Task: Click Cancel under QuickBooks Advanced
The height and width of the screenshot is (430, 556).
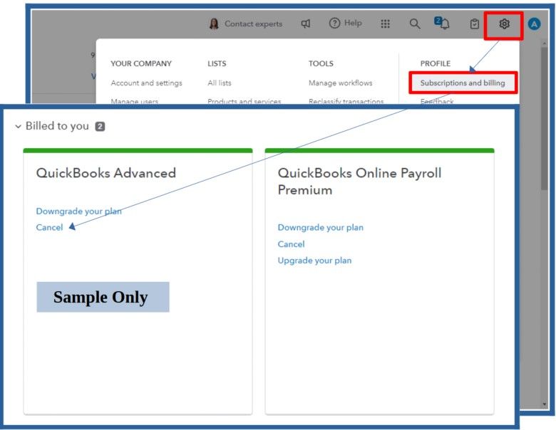Action: (x=49, y=227)
